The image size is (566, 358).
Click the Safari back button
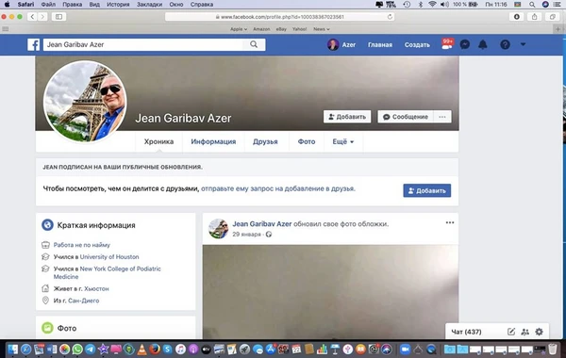pos(32,17)
